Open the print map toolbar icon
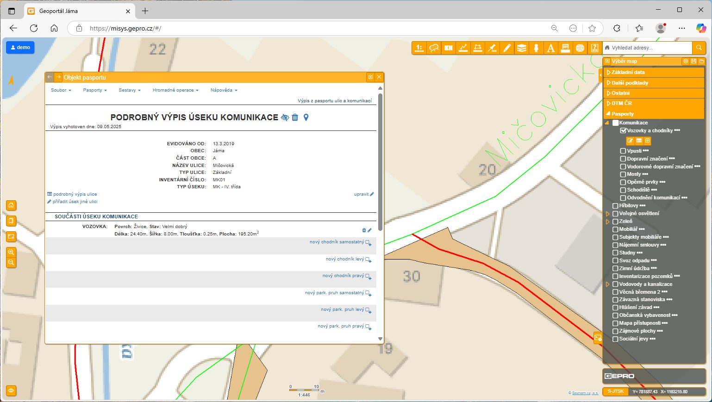 click(x=565, y=48)
